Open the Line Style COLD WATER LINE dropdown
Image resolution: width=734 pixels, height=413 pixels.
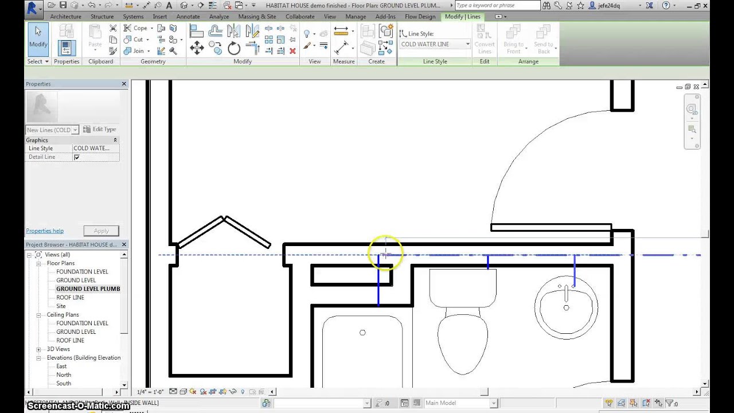point(435,44)
